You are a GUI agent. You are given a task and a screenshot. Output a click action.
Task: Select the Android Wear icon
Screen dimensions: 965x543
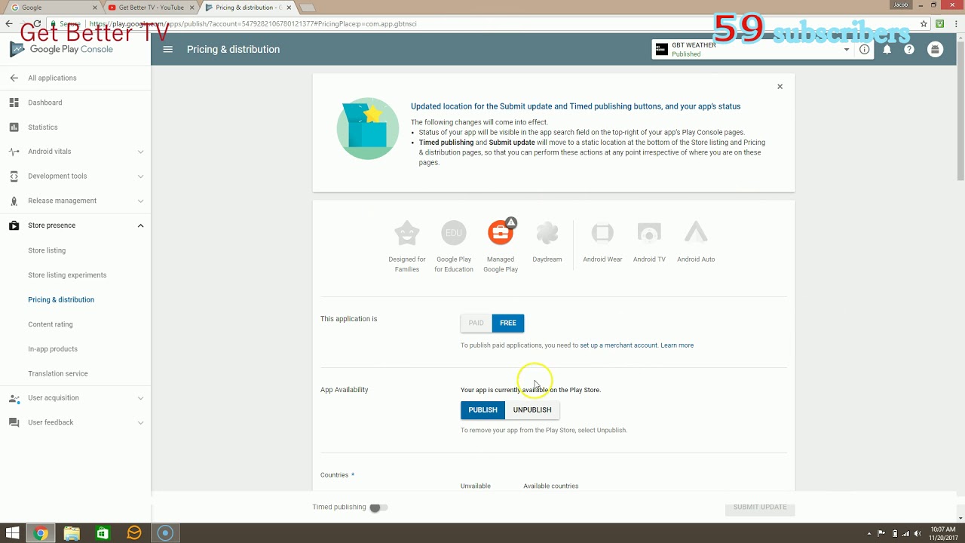coord(602,233)
